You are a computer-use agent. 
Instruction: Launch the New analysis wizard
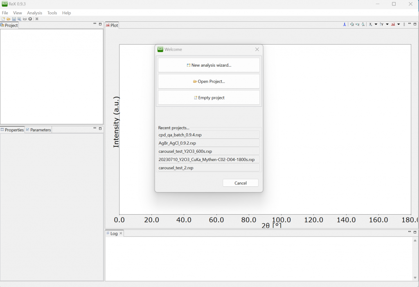click(209, 65)
